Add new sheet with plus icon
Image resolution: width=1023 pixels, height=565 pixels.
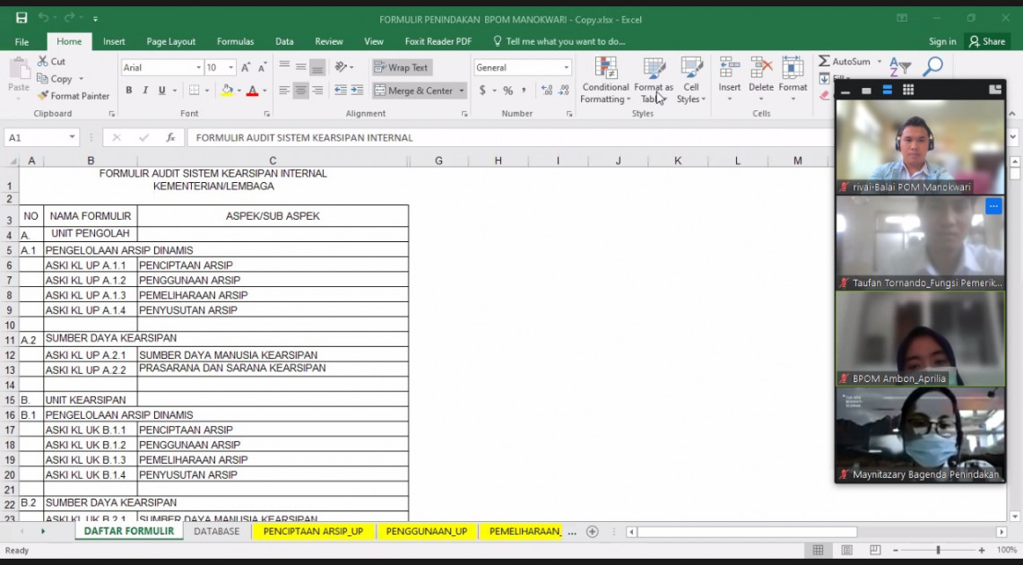tap(593, 532)
